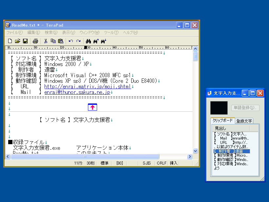Screen dimensions: 269x202
Task: Open the 編集(E) menu
Action: click(x=33, y=33)
